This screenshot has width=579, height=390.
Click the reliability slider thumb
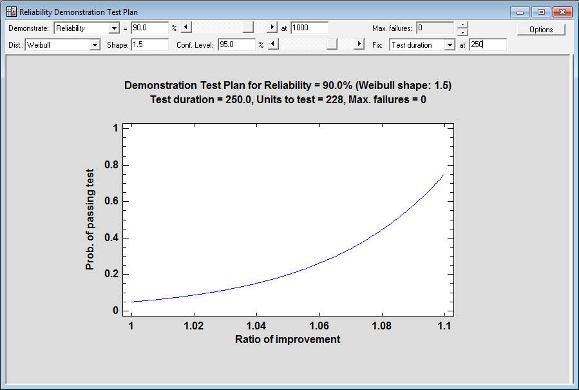click(247, 28)
